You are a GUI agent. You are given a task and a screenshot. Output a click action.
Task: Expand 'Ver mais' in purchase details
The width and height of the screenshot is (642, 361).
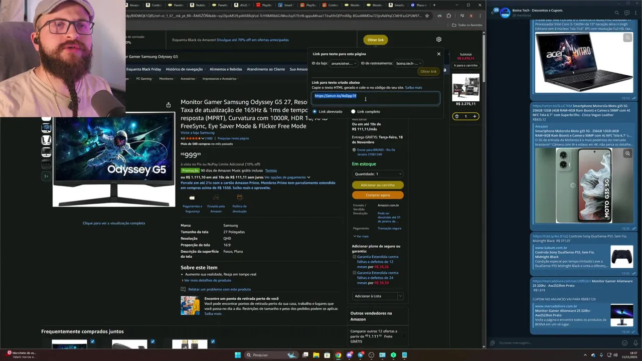point(361,236)
